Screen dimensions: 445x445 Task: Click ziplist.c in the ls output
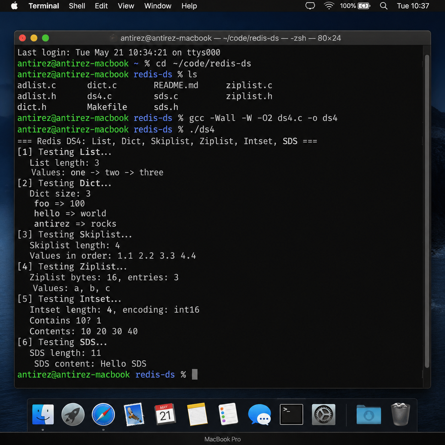249,85
